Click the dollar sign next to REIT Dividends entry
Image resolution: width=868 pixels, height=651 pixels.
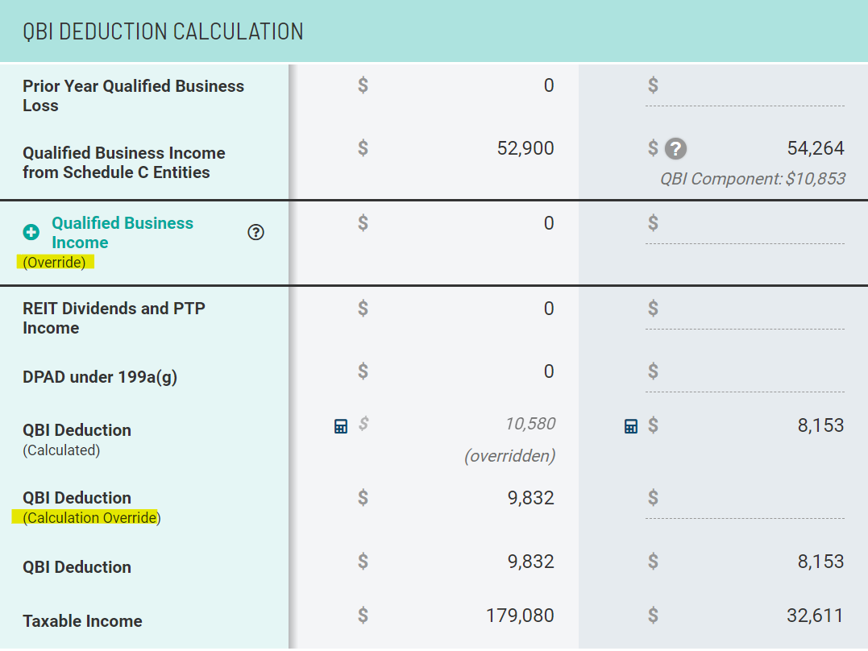(x=363, y=308)
